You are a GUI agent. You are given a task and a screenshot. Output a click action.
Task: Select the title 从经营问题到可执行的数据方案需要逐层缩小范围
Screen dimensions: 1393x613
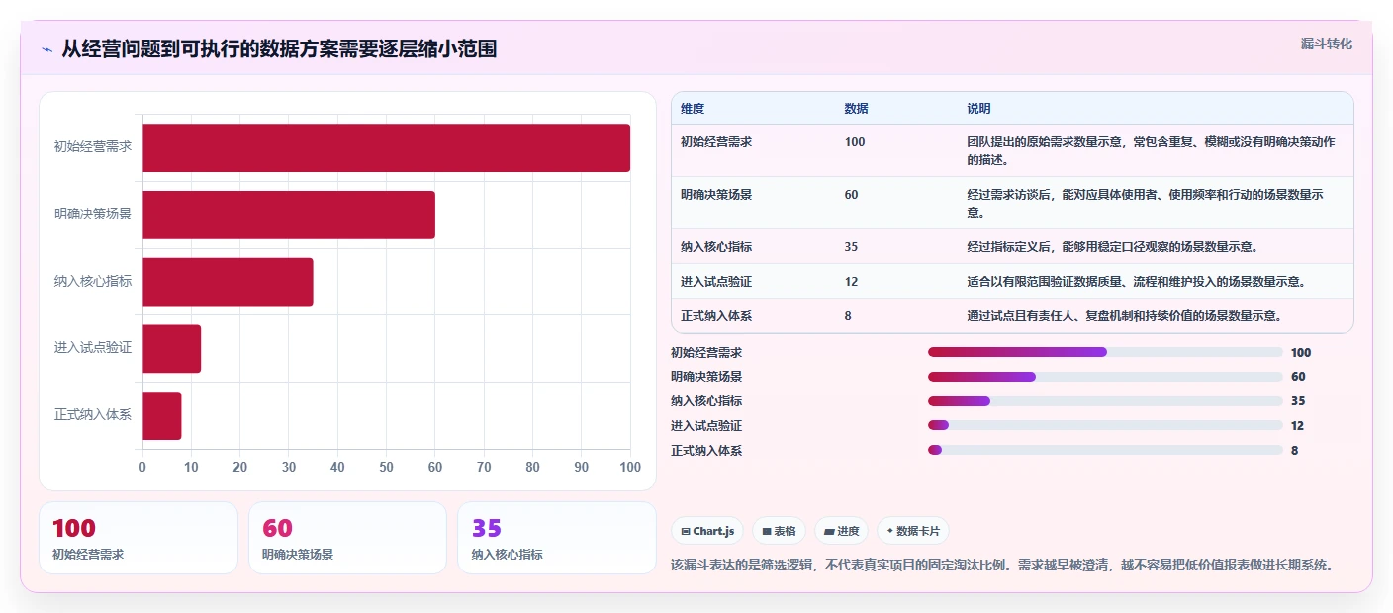[279, 48]
